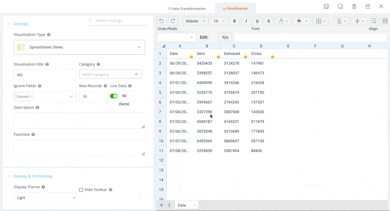Open the Data sheet tab dropdown arrow
The image size is (390, 211).
tap(195, 205)
